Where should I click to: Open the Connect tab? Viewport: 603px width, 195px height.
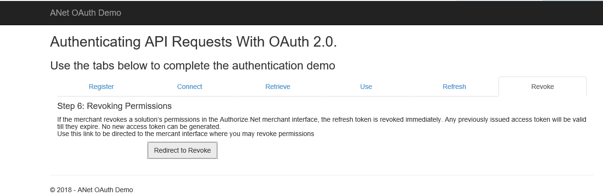click(x=189, y=87)
